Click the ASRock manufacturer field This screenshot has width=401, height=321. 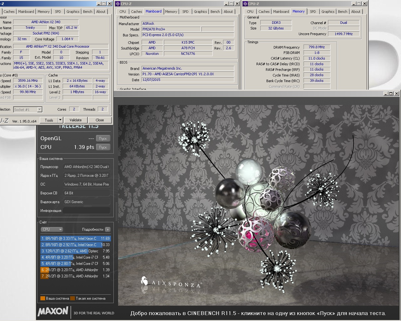point(188,24)
